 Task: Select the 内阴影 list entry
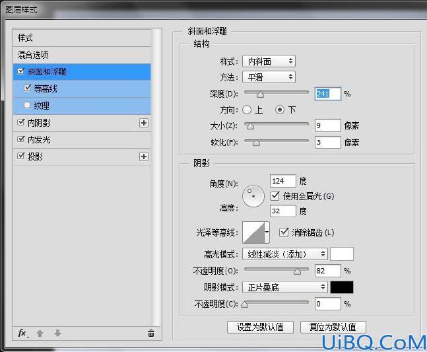point(82,123)
